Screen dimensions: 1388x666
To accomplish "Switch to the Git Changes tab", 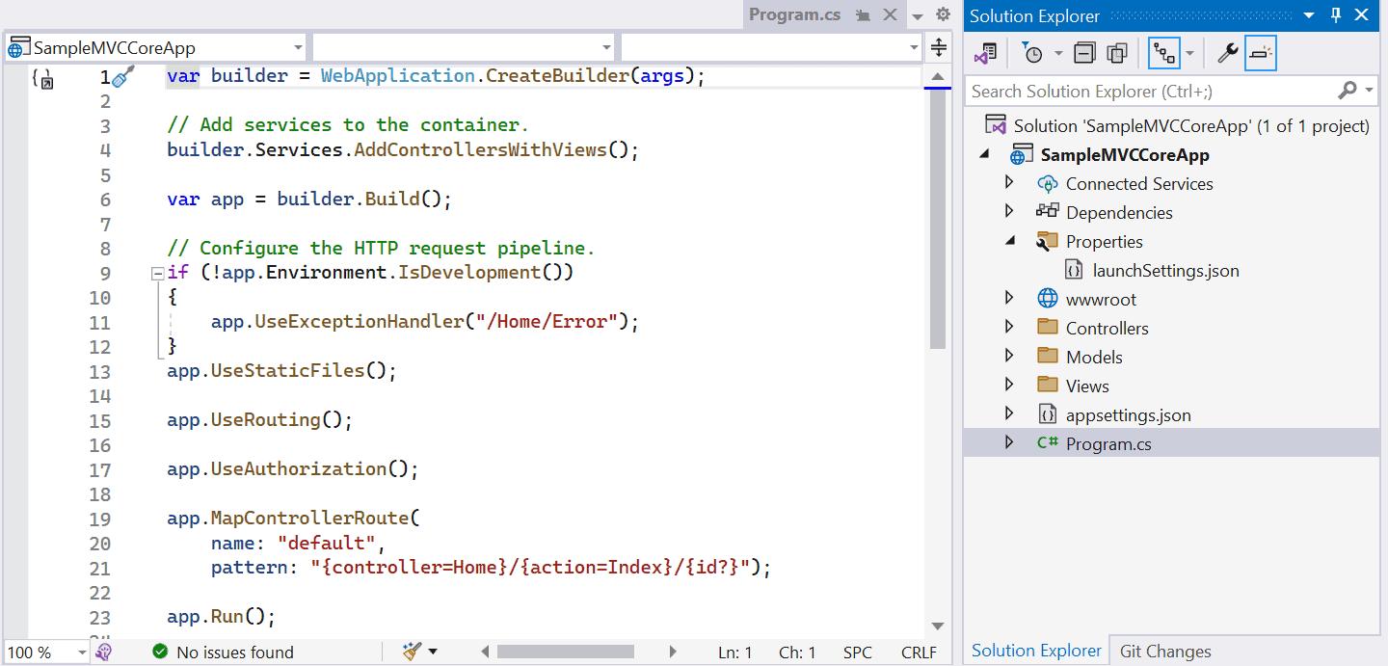I will (1163, 651).
